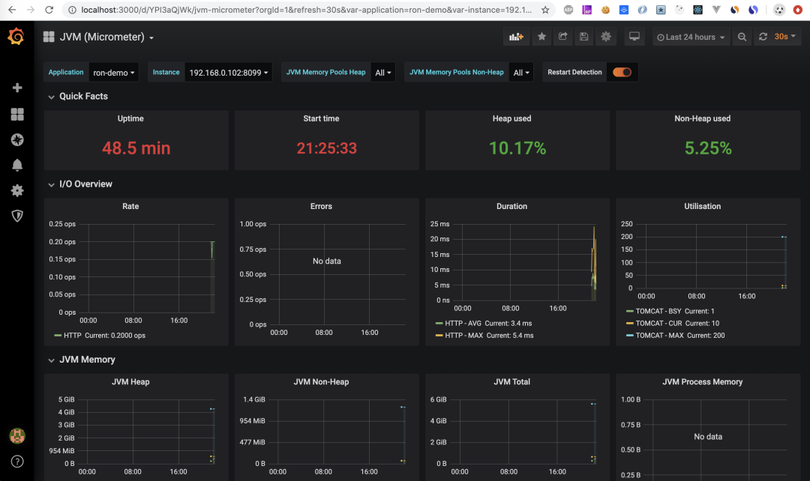This screenshot has width=810, height=481.
Task: Click the HTTP - MAX legend color swatch
Action: point(439,336)
